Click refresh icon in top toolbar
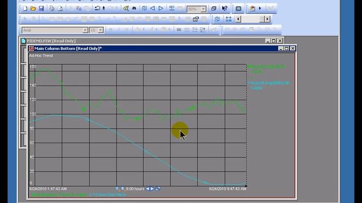 144,8
